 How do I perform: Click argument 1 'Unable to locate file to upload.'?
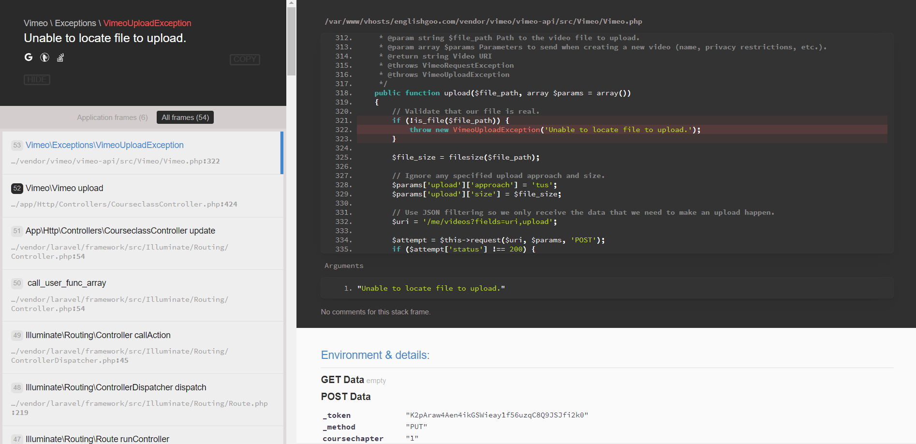[x=431, y=288]
